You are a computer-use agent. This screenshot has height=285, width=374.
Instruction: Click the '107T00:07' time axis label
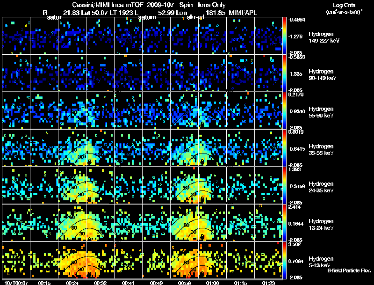(16, 283)
